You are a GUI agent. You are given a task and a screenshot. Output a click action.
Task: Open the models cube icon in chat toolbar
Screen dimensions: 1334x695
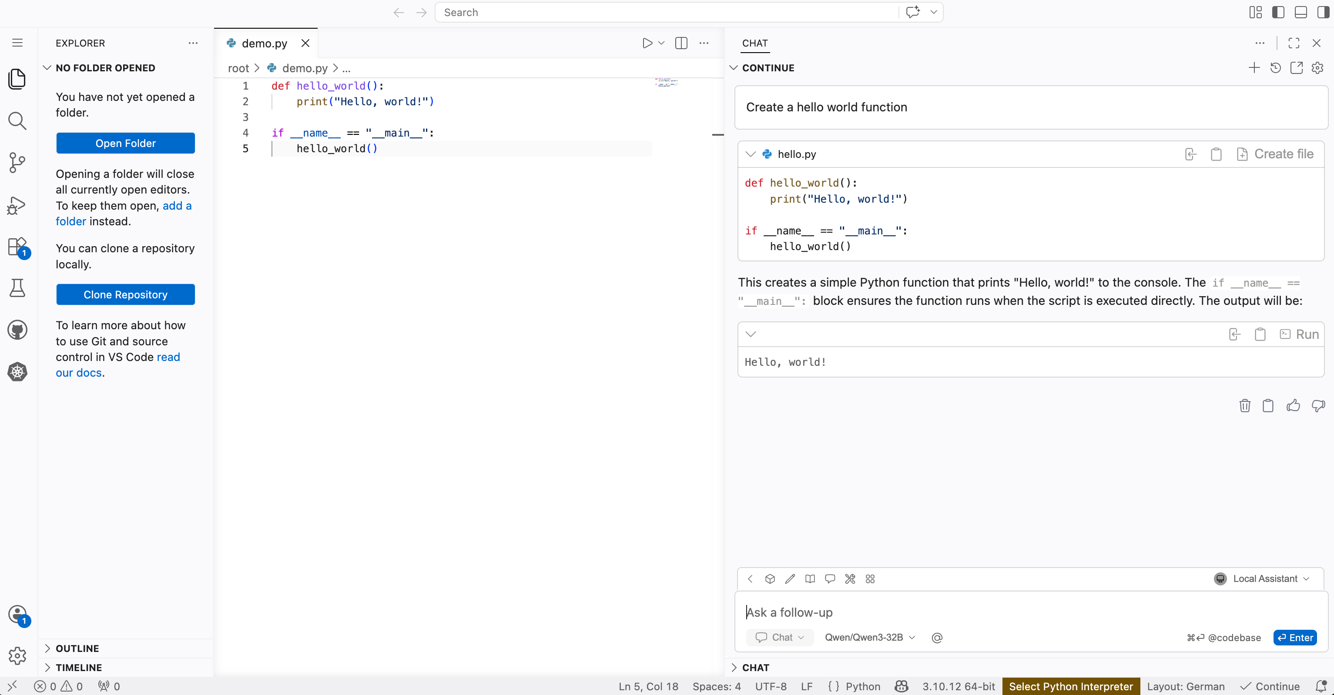(x=770, y=578)
